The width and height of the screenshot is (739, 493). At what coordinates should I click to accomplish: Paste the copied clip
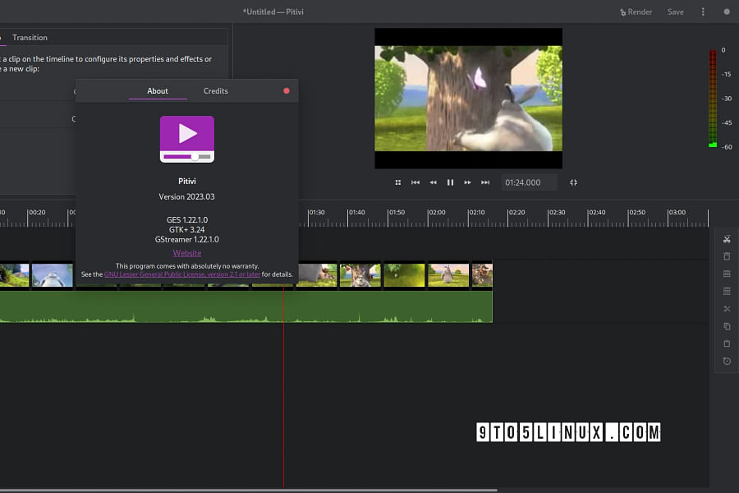coord(727,343)
